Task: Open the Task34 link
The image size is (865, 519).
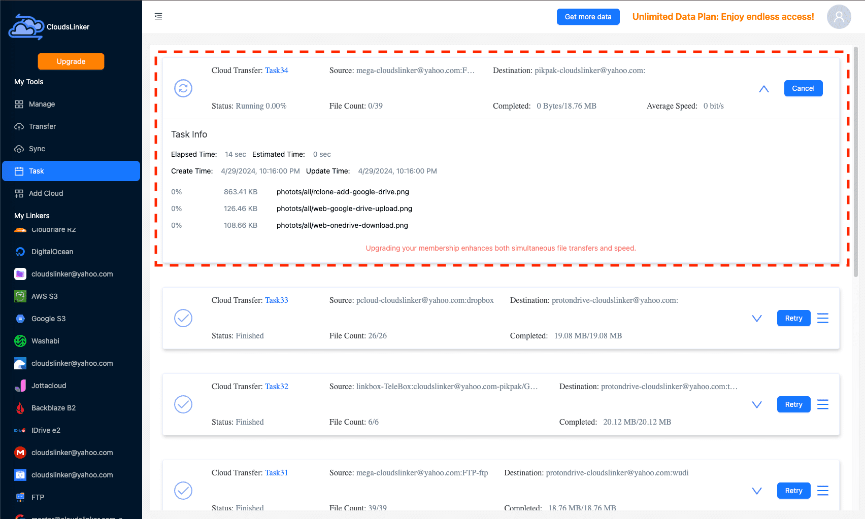Action: [277, 71]
